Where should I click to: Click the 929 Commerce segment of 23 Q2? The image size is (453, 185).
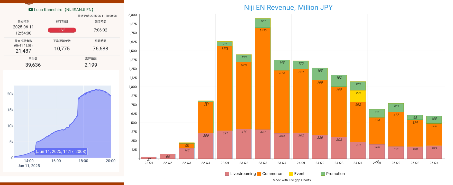tap(244, 96)
